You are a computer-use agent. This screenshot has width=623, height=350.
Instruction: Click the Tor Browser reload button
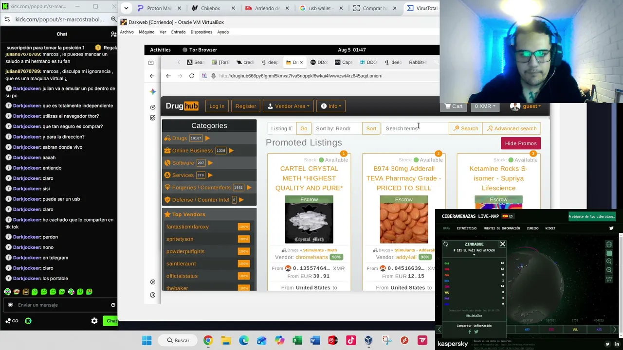point(192,76)
